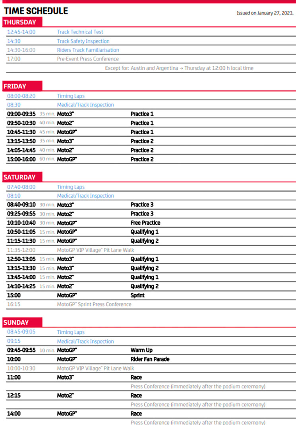Select the '09:00-09:35' Moto3 time slot
Screen dimensions: 296x425
tap(21, 114)
